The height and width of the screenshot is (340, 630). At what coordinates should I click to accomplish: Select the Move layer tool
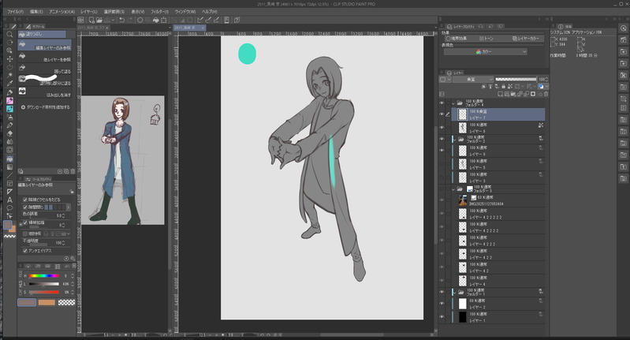(9, 59)
